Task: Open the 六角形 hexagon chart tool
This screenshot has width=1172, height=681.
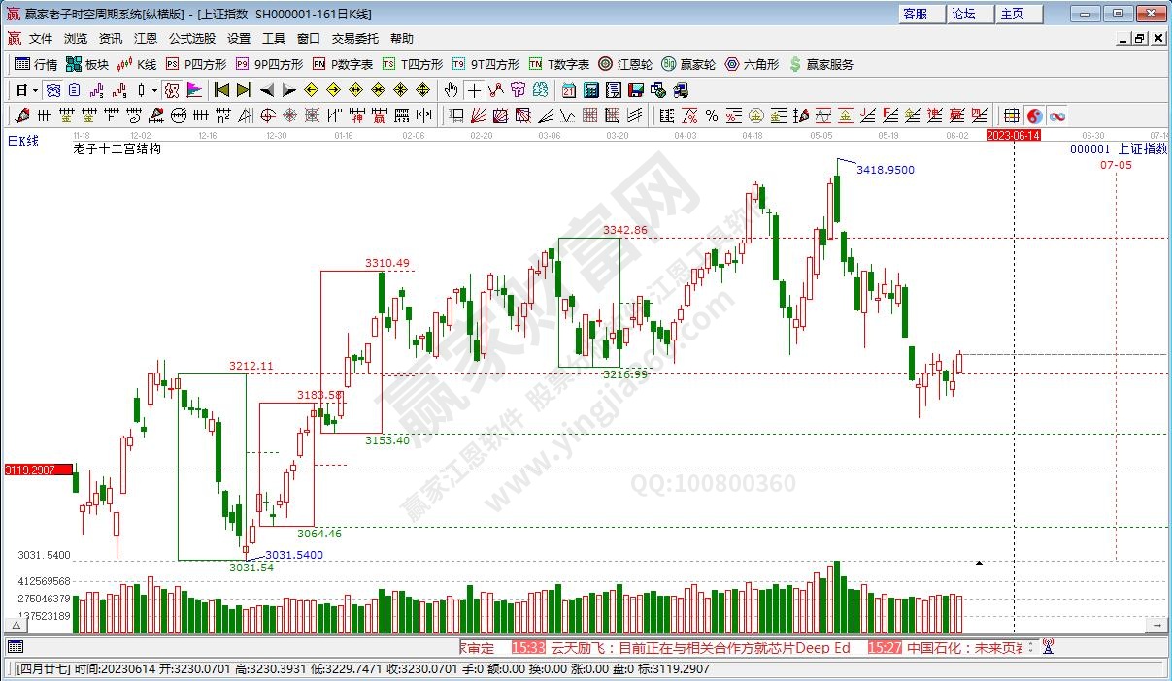Action: [752, 64]
